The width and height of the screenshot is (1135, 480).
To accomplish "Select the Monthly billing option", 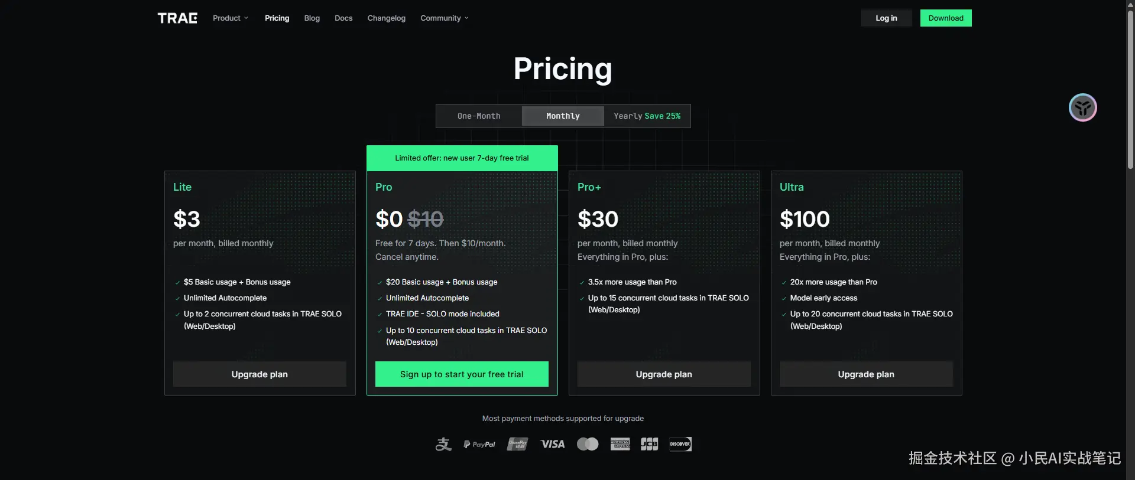I will pyautogui.click(x=563, y=116).
